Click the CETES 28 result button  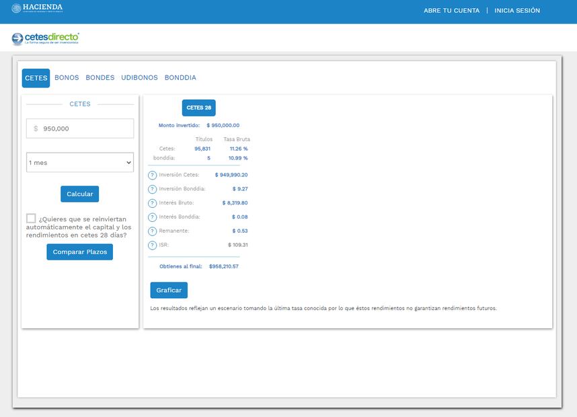click(198, 108)
